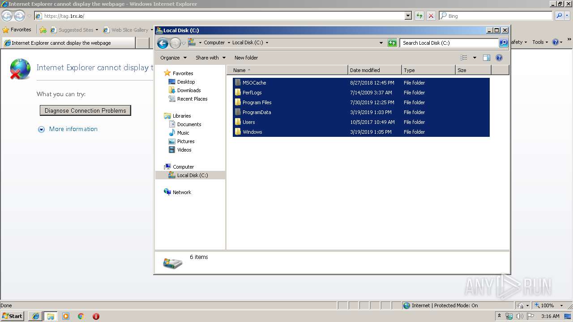Open Explorer help with the question mark icon
Viewport: 573px width, 322px height.
(499, 58)
